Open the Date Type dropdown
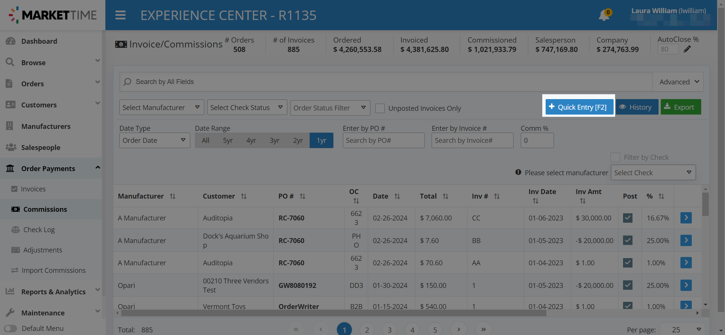The height and width of the screenshot is (335, 725). pyautogui.click(x=154, y=141)
